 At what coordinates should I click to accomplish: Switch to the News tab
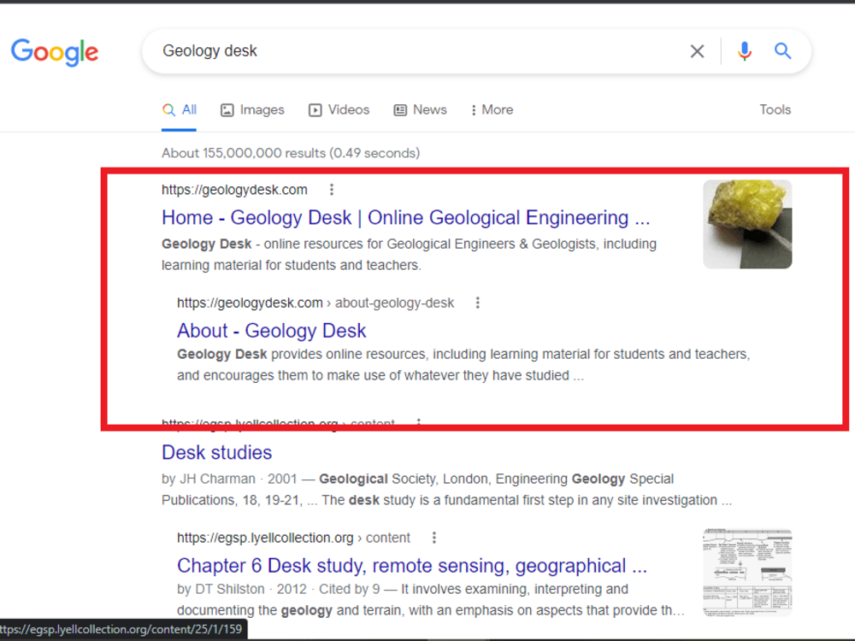click(421, 110)
